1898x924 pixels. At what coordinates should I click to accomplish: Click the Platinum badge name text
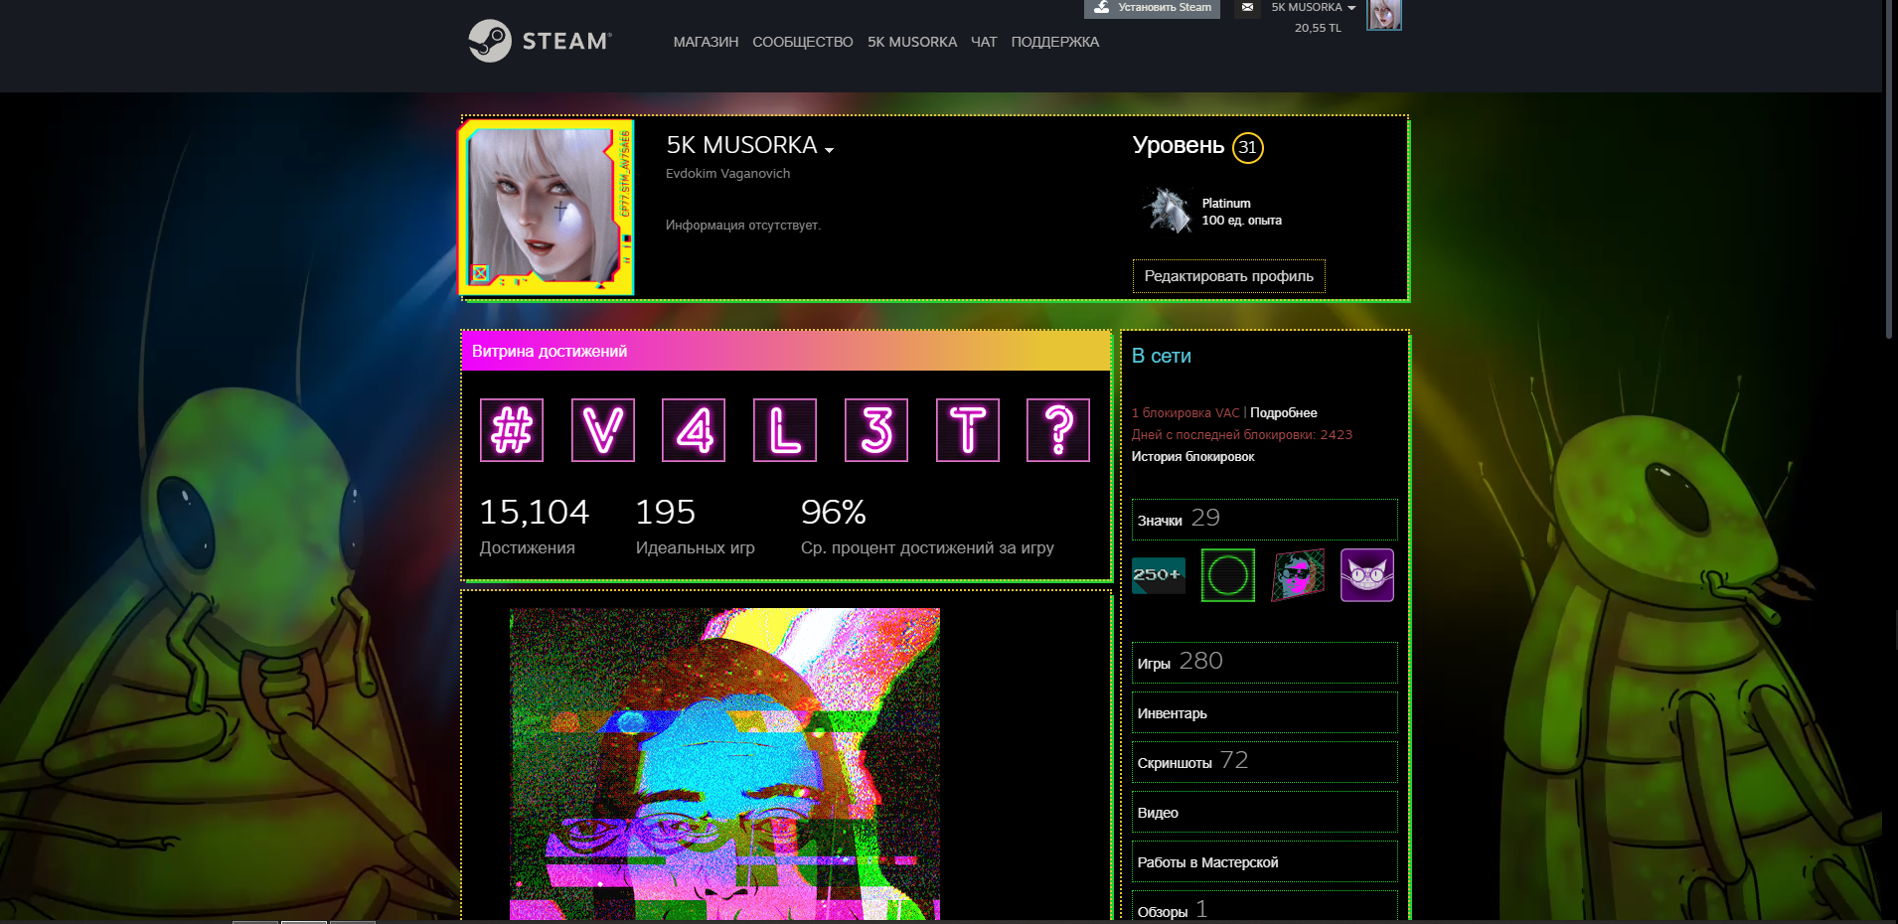[1226, 203]
